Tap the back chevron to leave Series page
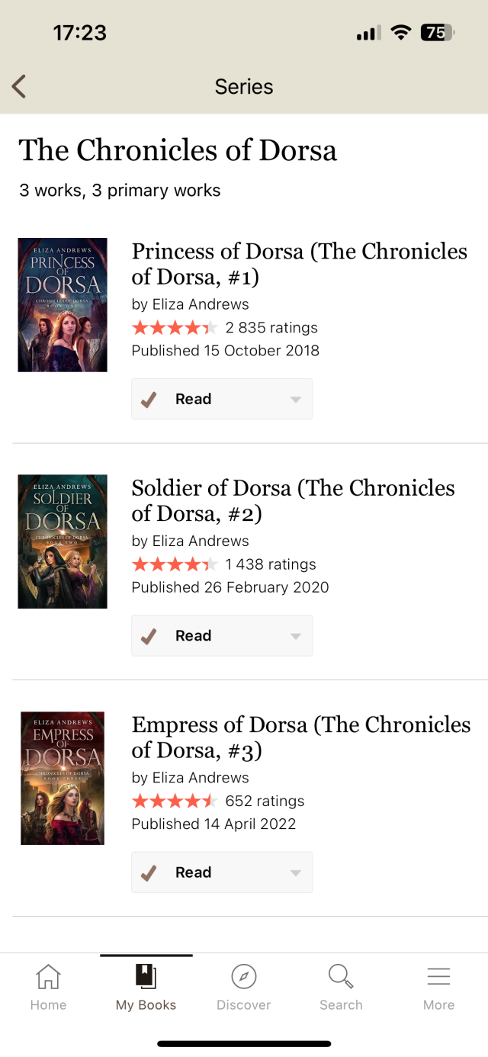Viewport: 488px width, 1057px height. click(x=18, y=86)
